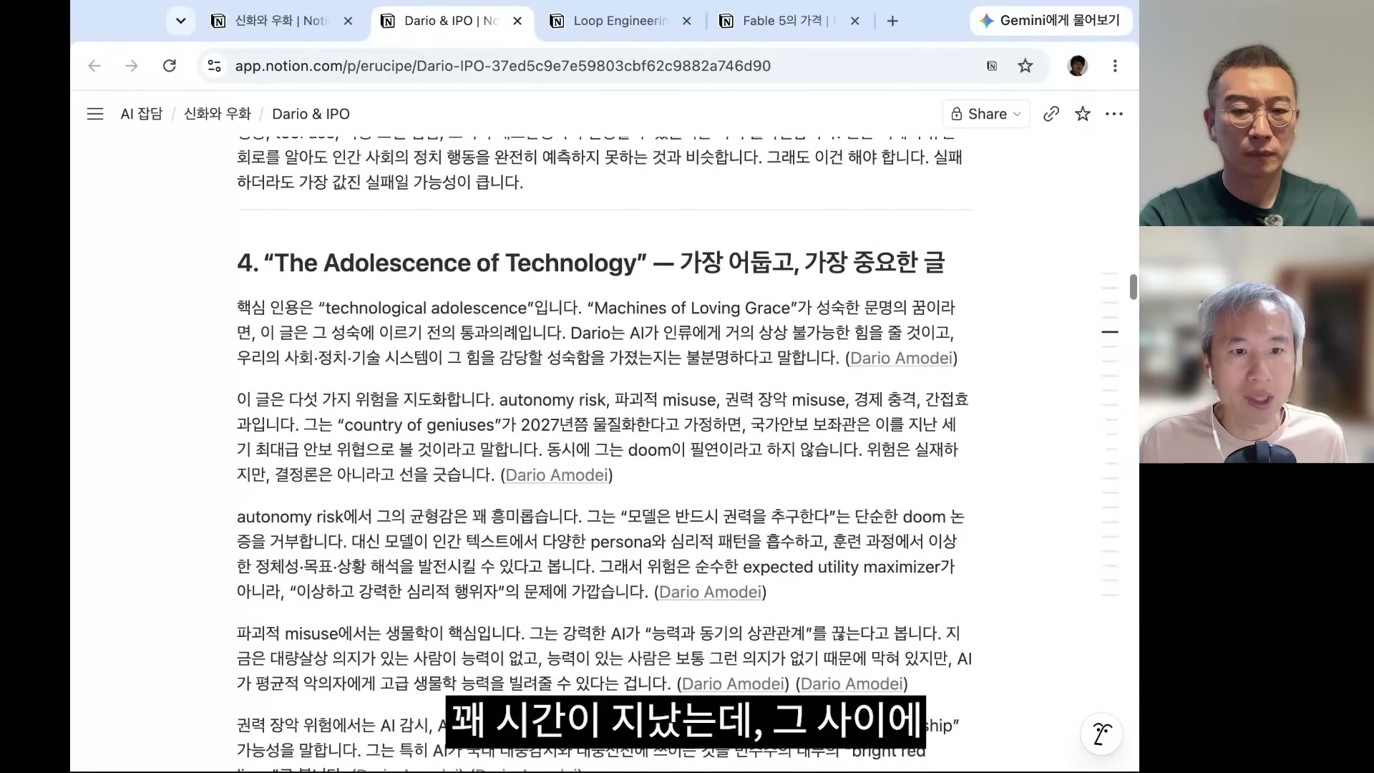1374x773 pixels.
Task: Go forward to the next page
Action: [x=132, y=66]
